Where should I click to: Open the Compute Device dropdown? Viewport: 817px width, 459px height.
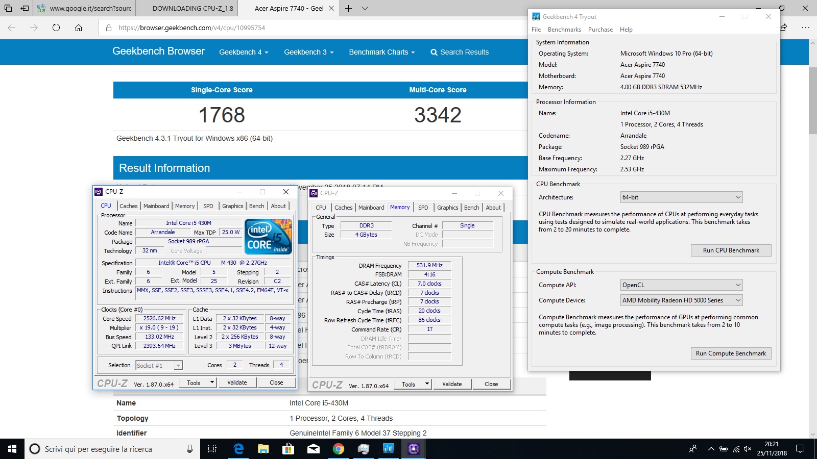682,300
